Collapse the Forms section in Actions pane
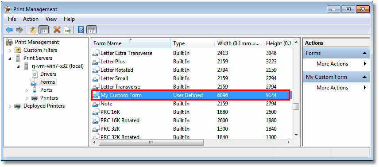This screenshot has height=167, width=379. coord(364,53)
